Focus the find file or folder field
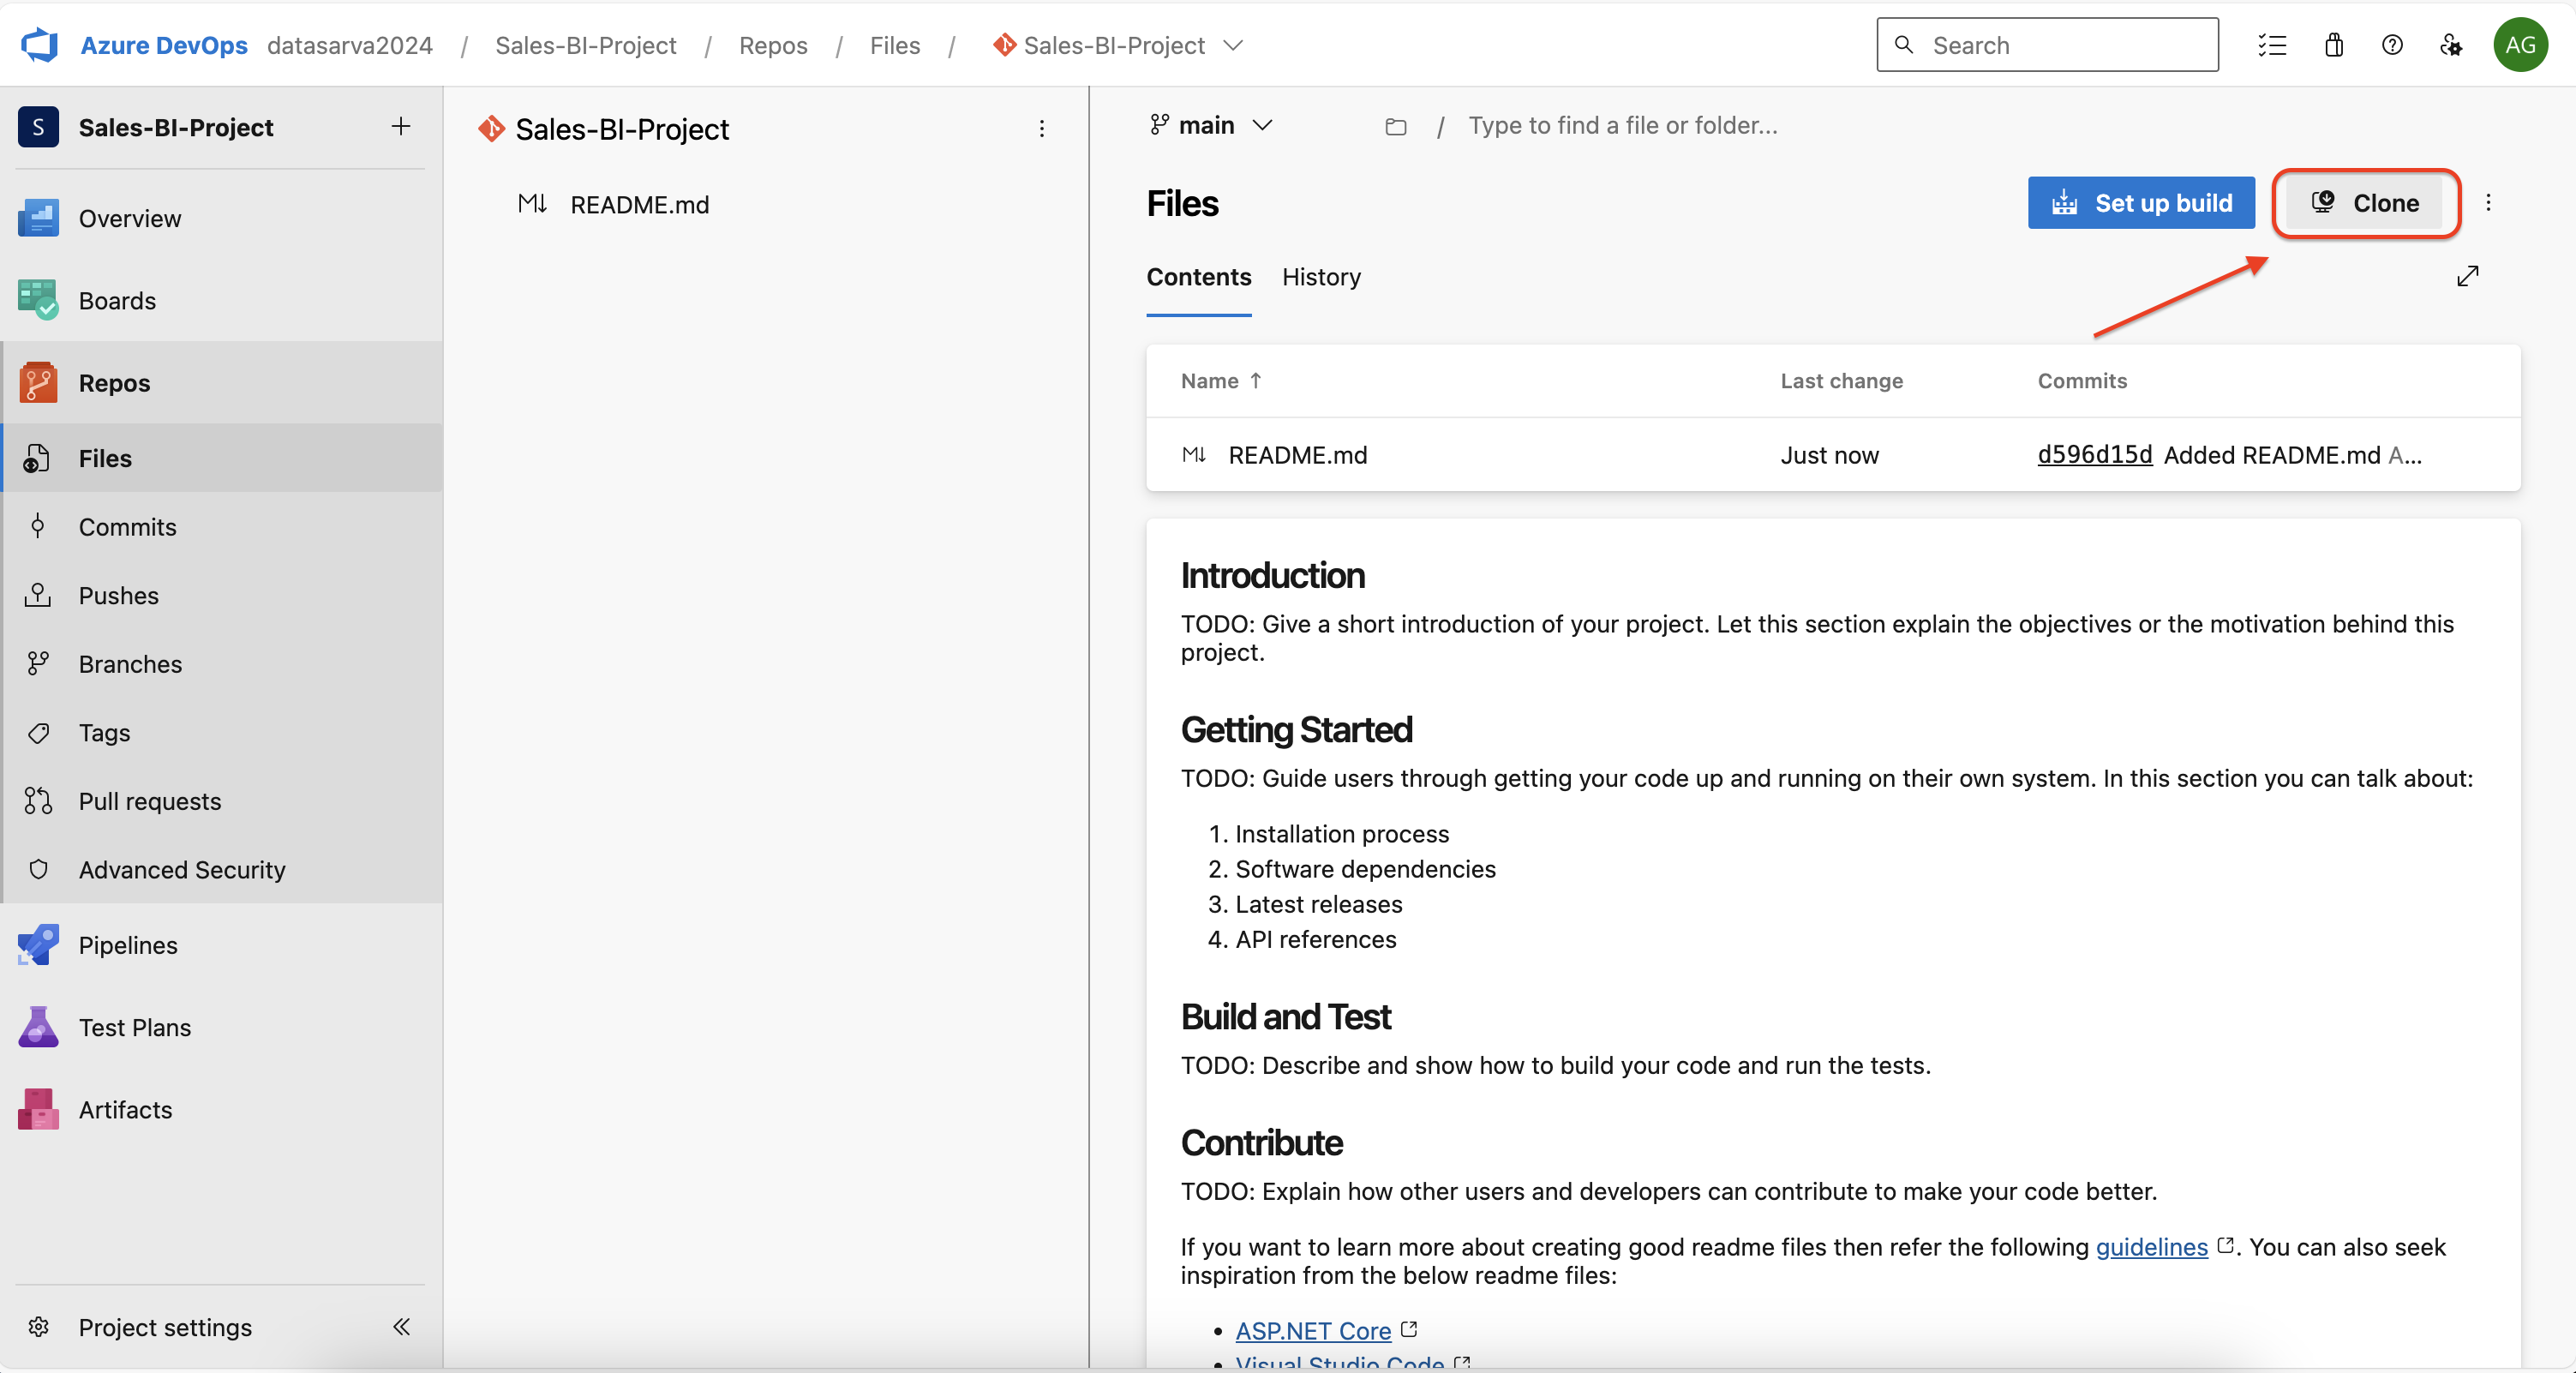 pyautogui.click(x=1622, y=125)
